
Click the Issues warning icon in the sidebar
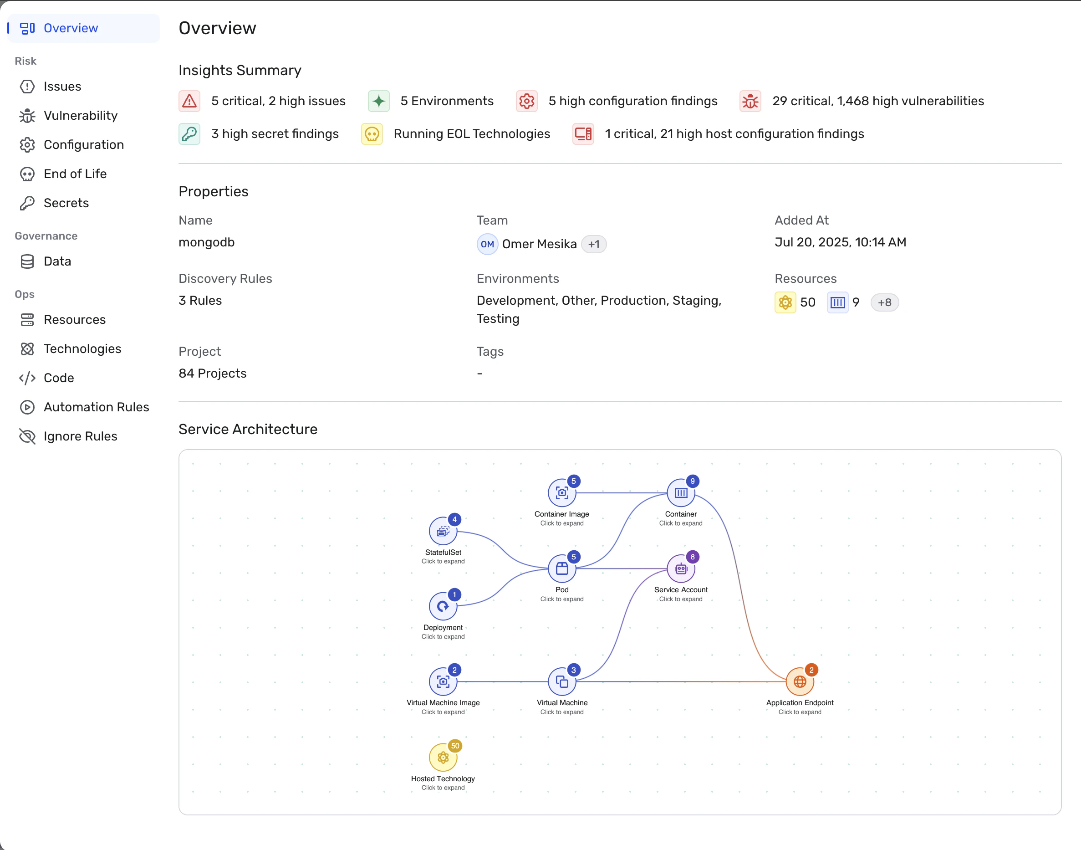click(27, 87)
